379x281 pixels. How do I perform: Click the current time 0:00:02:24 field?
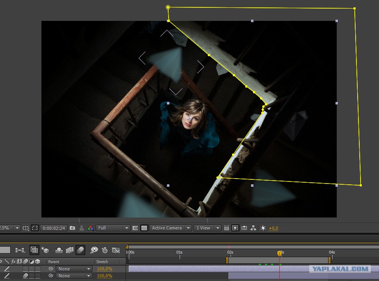(x=54, y=228)
